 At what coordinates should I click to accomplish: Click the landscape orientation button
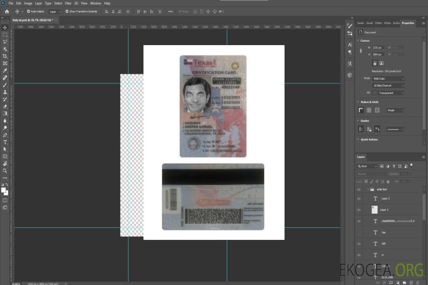(x=381, y=63)
